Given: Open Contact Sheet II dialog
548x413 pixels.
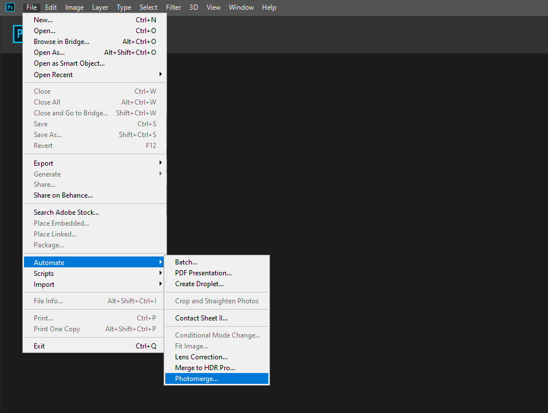Looking at the screenshot, I should pos(201,318).
